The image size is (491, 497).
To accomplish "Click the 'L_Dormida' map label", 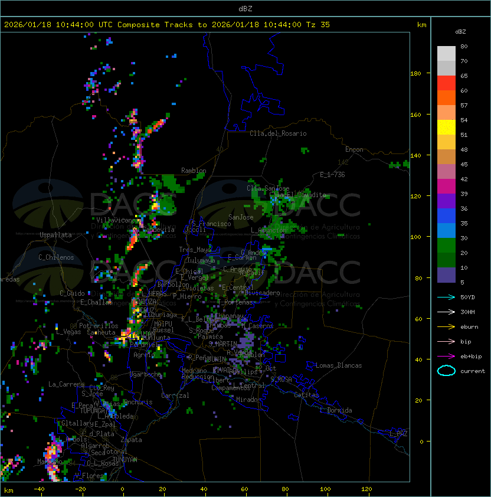I will click(x=336, y=410).
